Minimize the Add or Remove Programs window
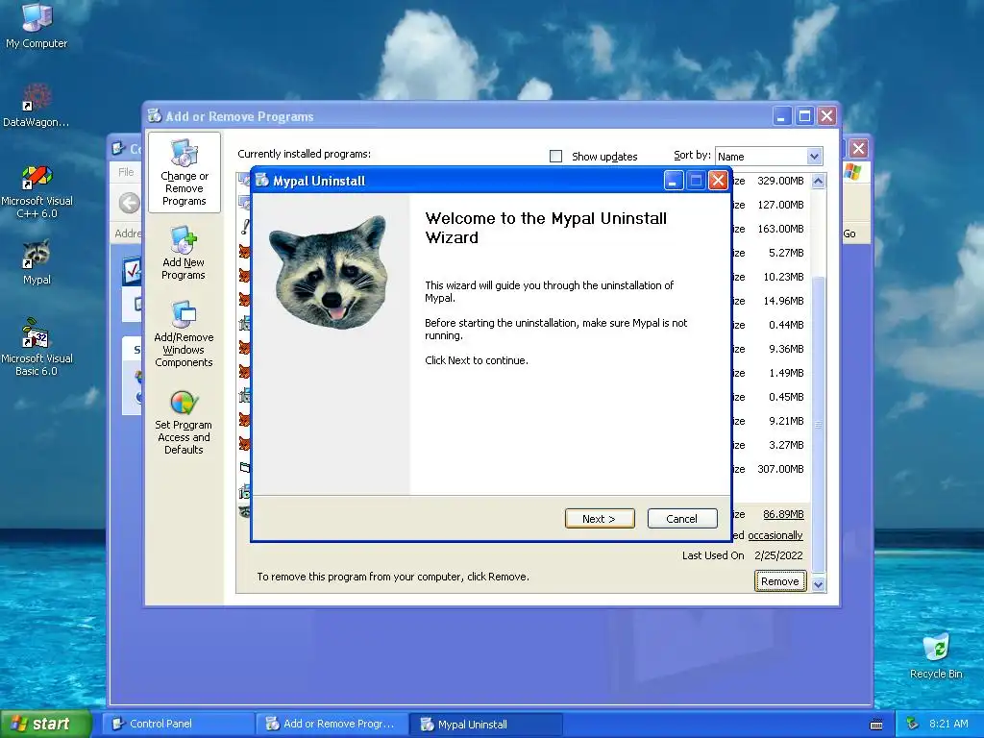Image resolution: width=984 pixels, height=738 pixels. 782,116
